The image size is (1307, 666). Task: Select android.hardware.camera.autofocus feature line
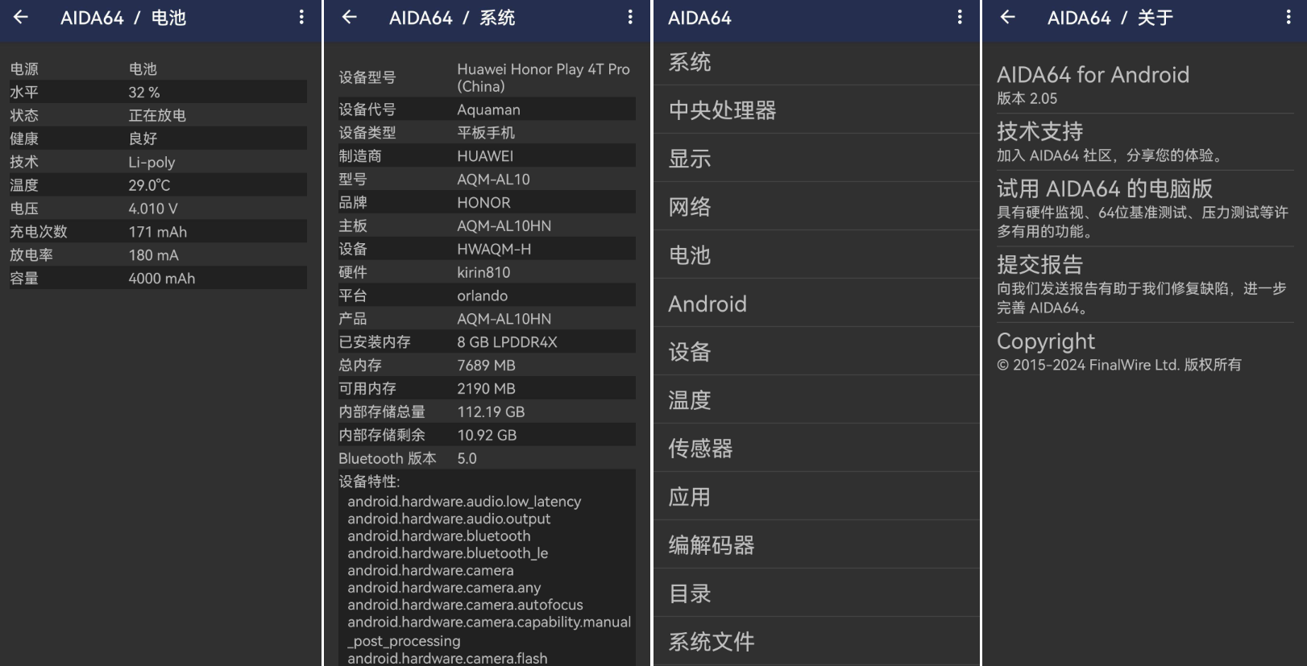[x=465, y=605]
